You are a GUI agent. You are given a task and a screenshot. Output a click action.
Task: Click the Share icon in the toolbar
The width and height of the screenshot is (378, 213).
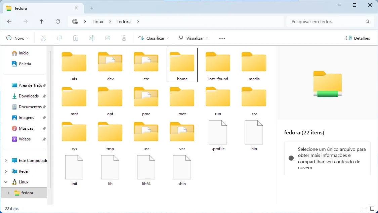tap(108, 38)
